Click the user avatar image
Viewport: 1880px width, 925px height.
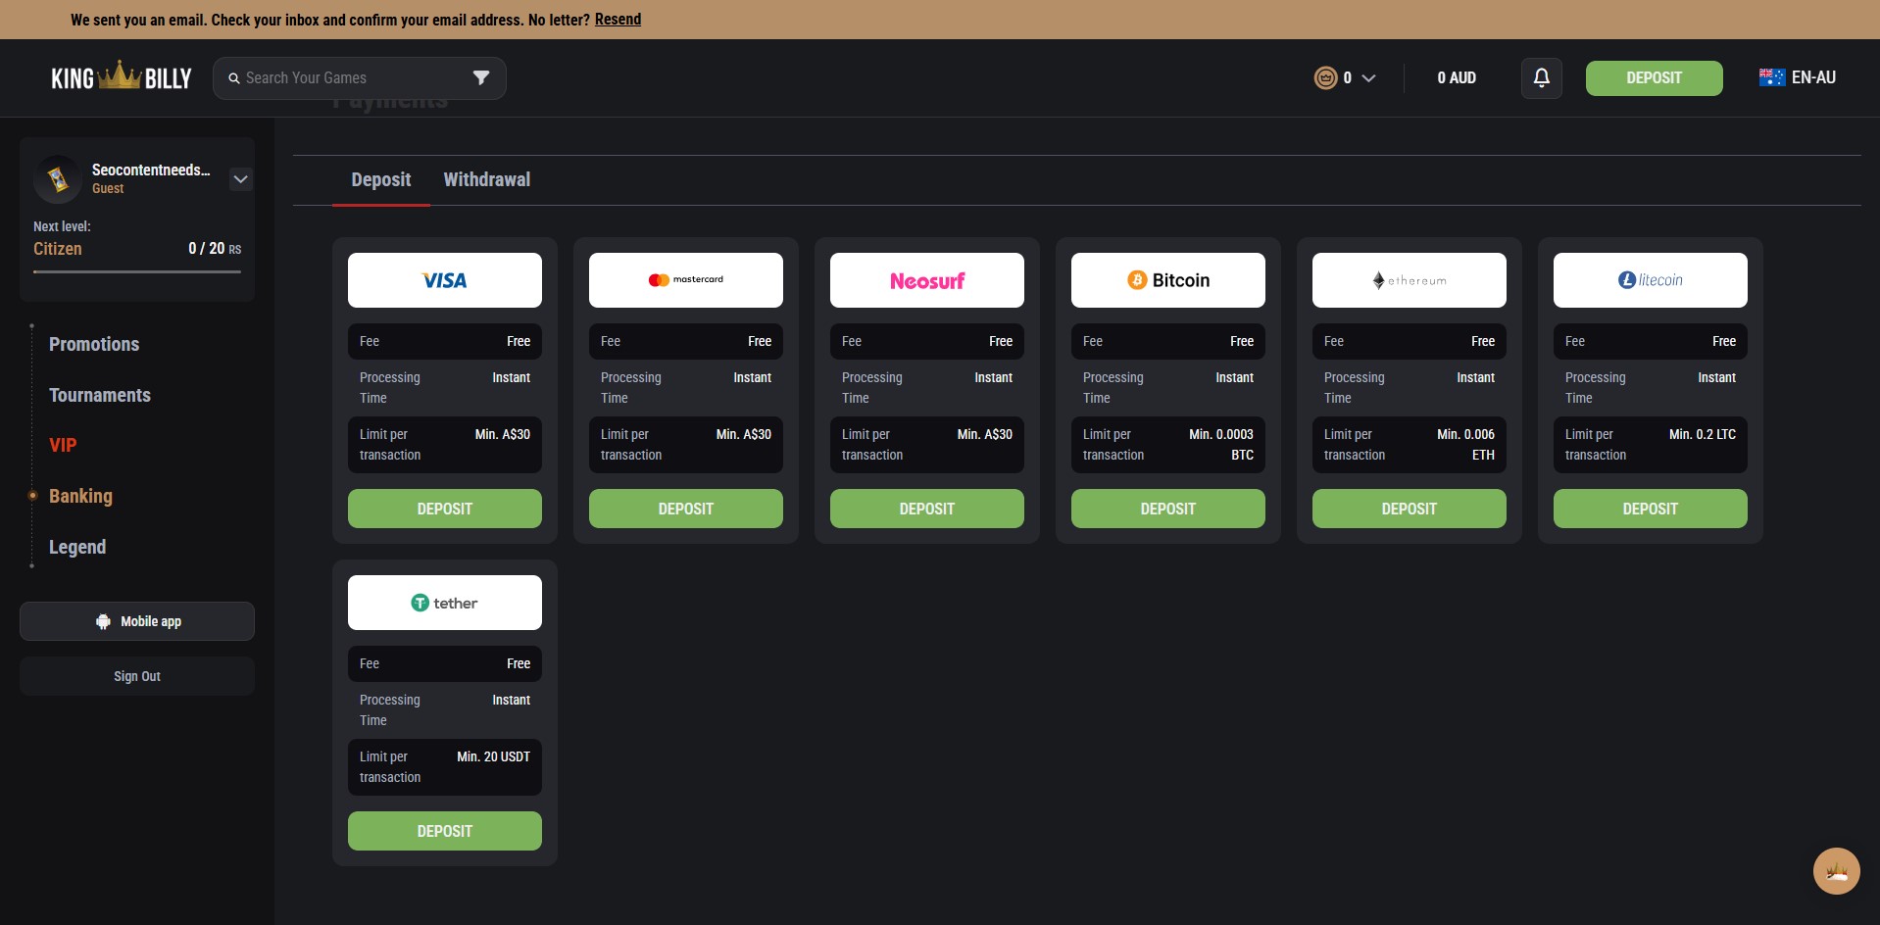58,179
